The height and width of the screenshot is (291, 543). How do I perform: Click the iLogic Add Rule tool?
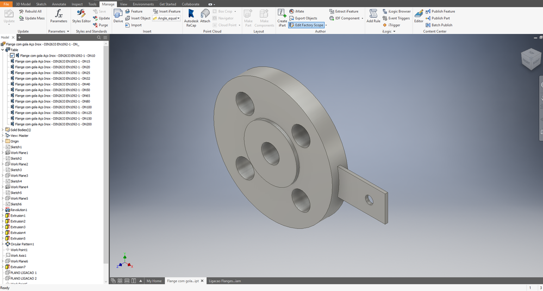pyautogui.click(x=373, y=16)
